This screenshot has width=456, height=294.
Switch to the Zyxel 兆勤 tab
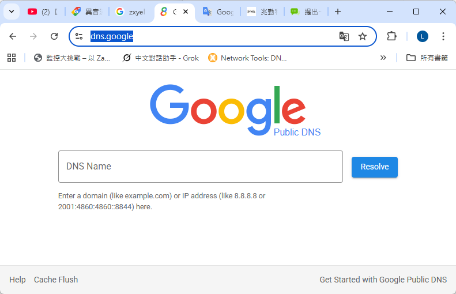pyautogui.click(x=262, y=12)
